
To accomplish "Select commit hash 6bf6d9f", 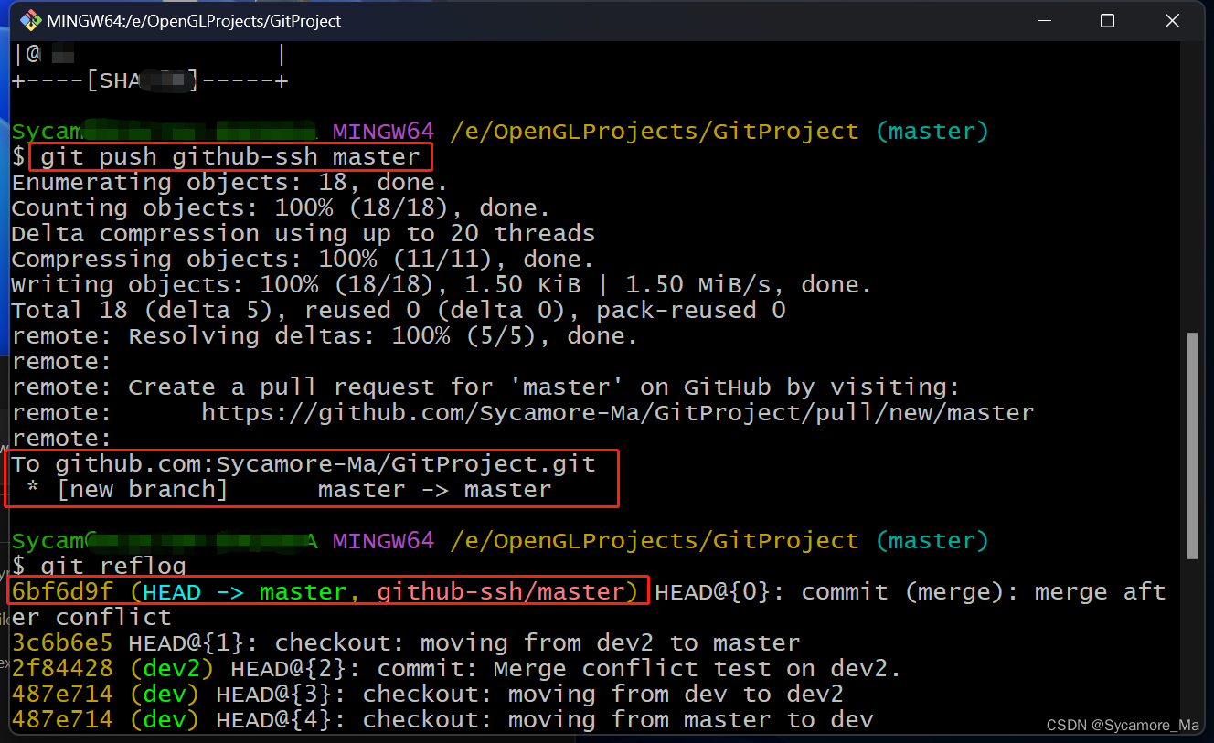I will click(62, 592).
